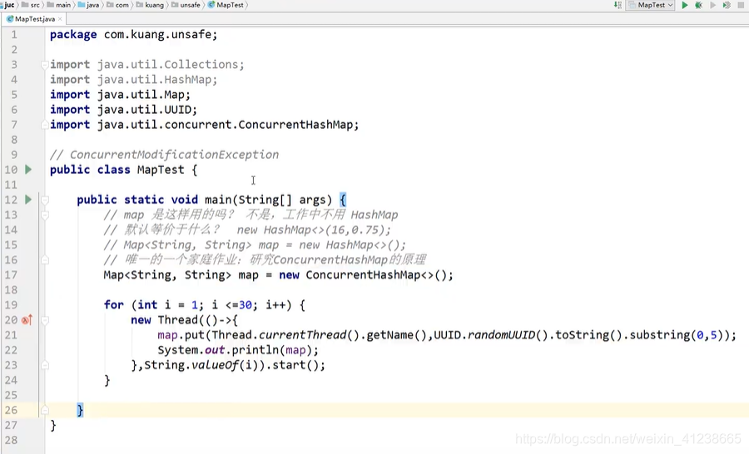Screen dimensions: 749x454
Task: Click the green Run button in toolbar
Action: (x=685, y=5)
